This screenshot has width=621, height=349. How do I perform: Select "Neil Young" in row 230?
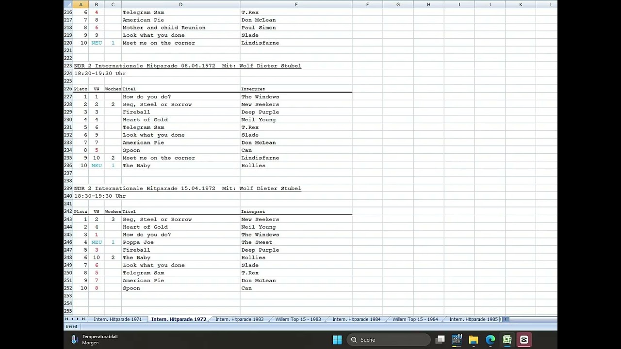(x=259, y=120)
